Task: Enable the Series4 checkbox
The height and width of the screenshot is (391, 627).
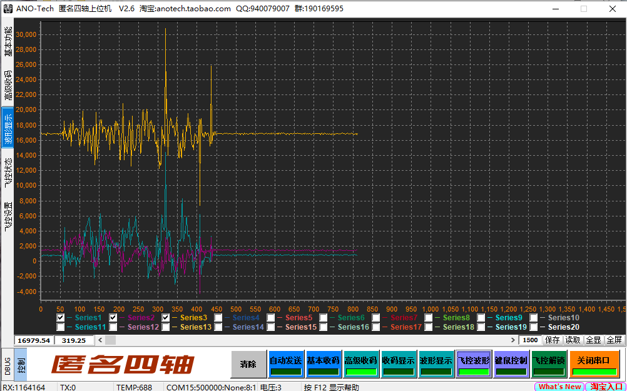Action: [218, 318]
